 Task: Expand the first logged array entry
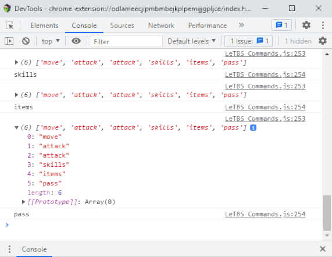click(16, 62)
